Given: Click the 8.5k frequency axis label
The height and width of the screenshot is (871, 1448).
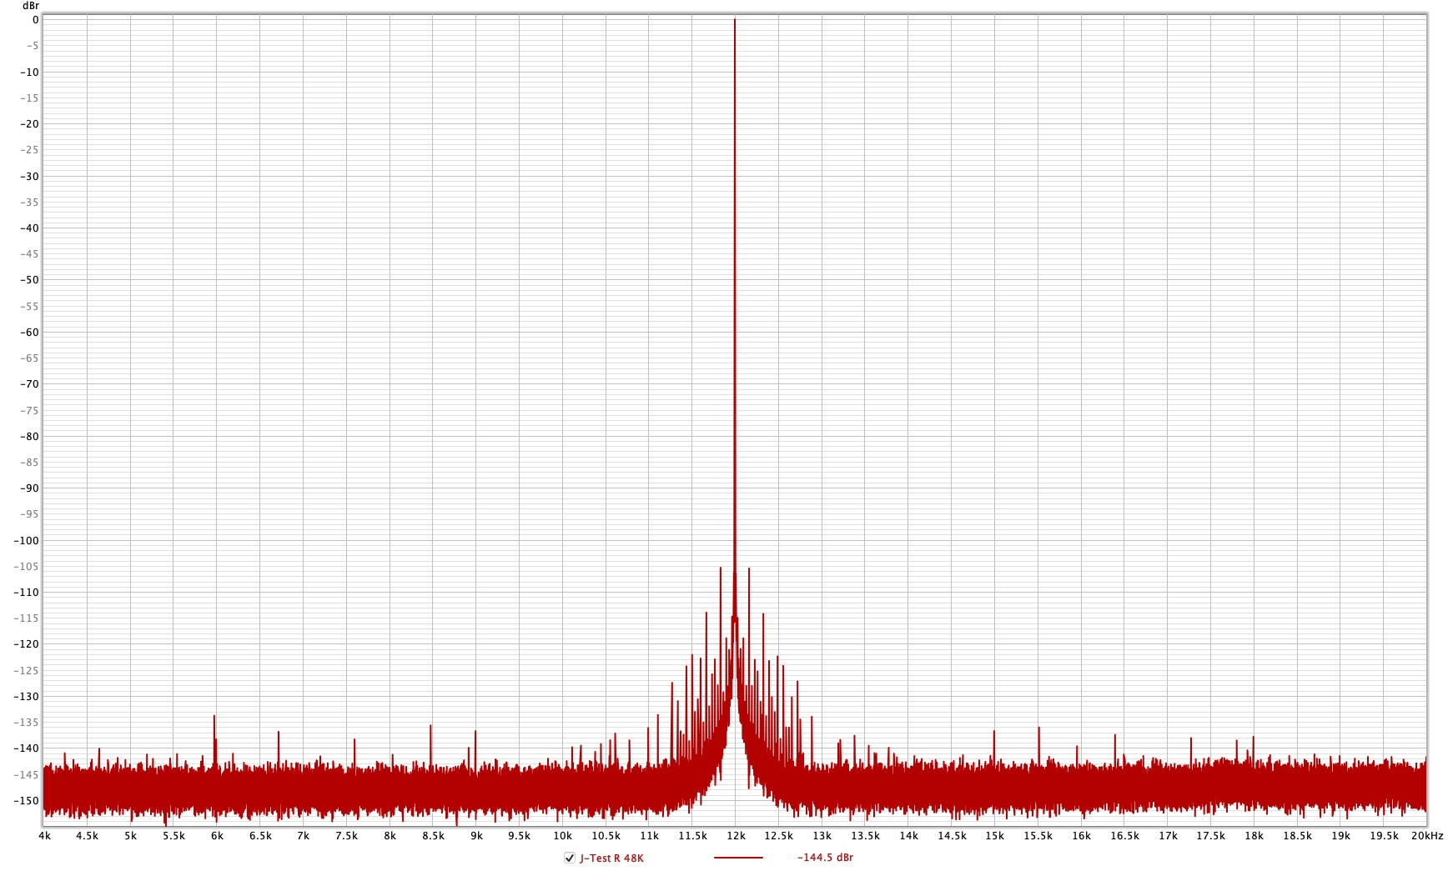Looking at the screenshot, I should [x=433, y=836].
